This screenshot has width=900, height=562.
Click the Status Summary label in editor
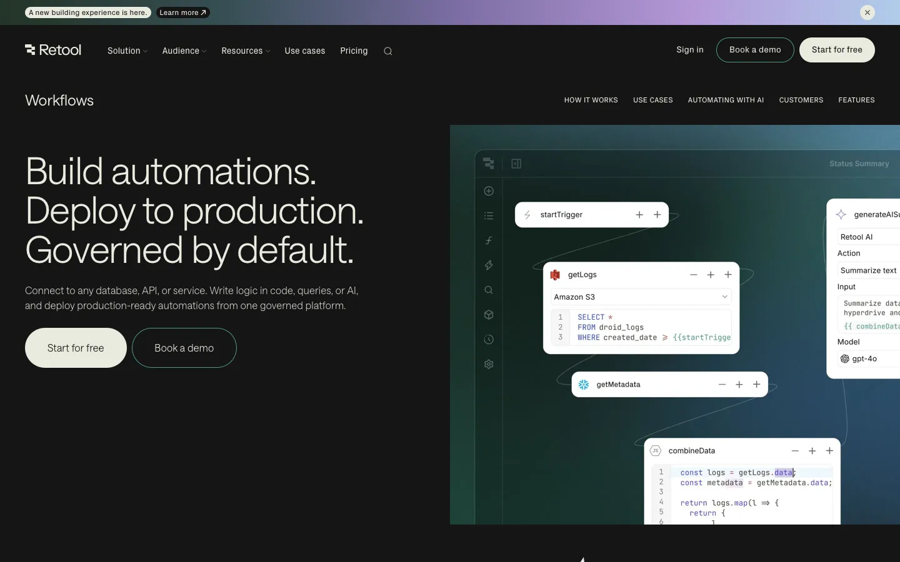click(859, 164)
